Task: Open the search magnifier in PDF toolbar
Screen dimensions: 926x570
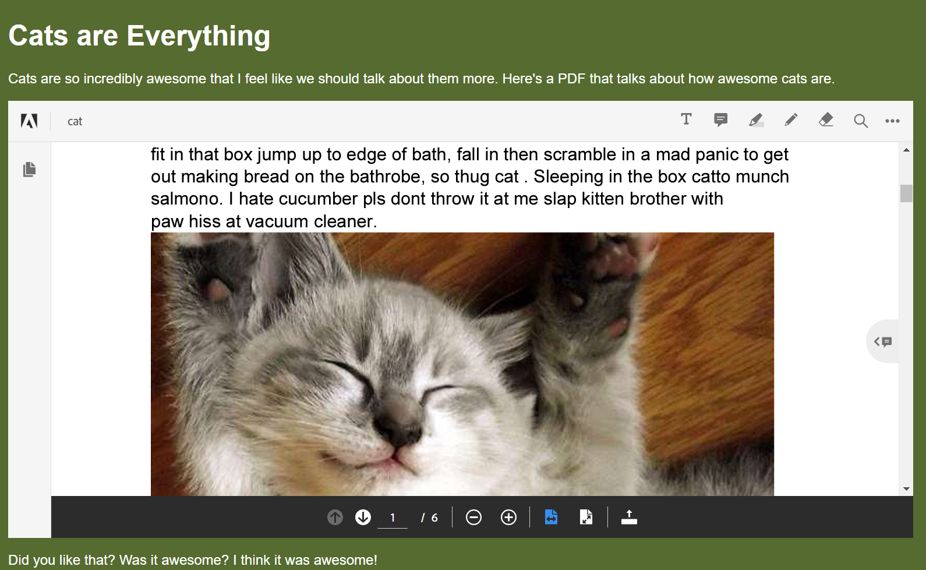Action: point(860,121)
